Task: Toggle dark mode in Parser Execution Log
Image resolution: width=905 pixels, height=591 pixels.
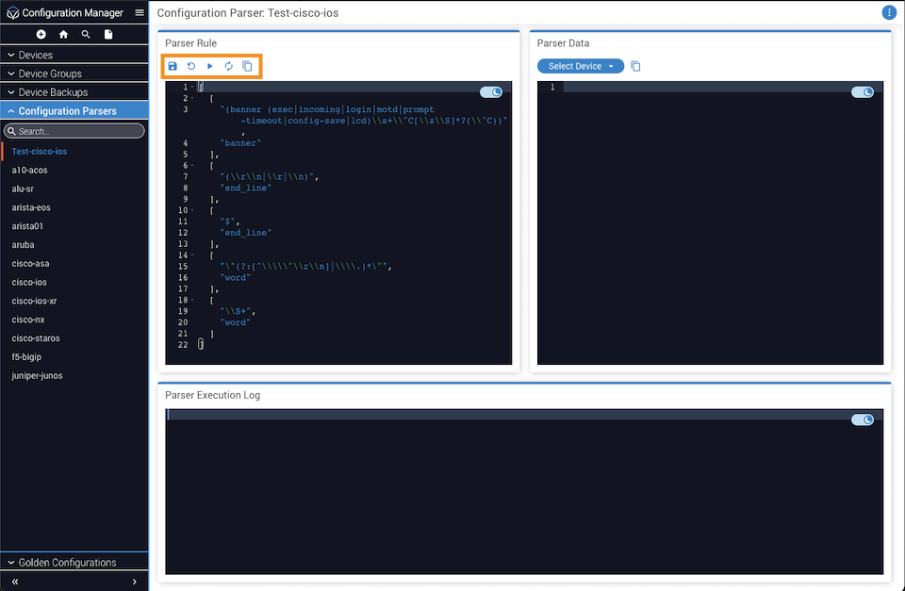Action: click(863, 419)
